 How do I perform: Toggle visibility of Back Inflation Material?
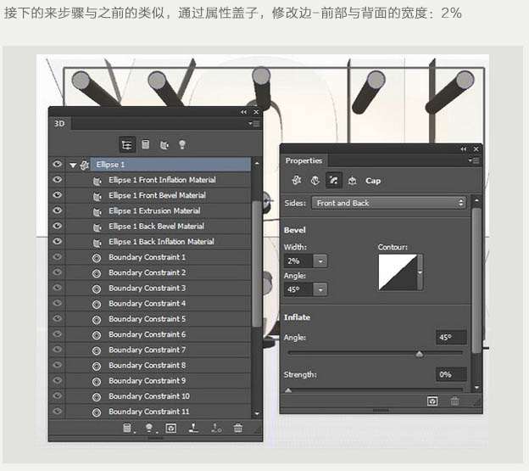click(x=57, y=241)
